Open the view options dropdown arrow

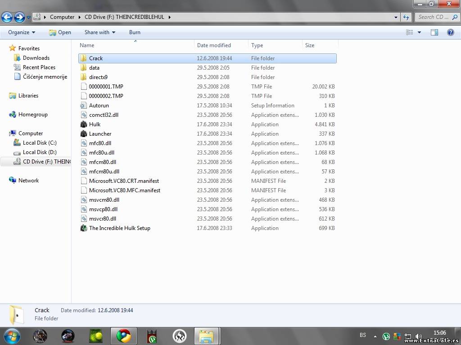click(419, 32)
